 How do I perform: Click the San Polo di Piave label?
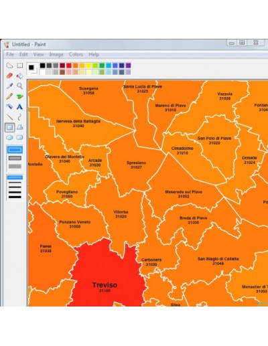coord(214,139)
